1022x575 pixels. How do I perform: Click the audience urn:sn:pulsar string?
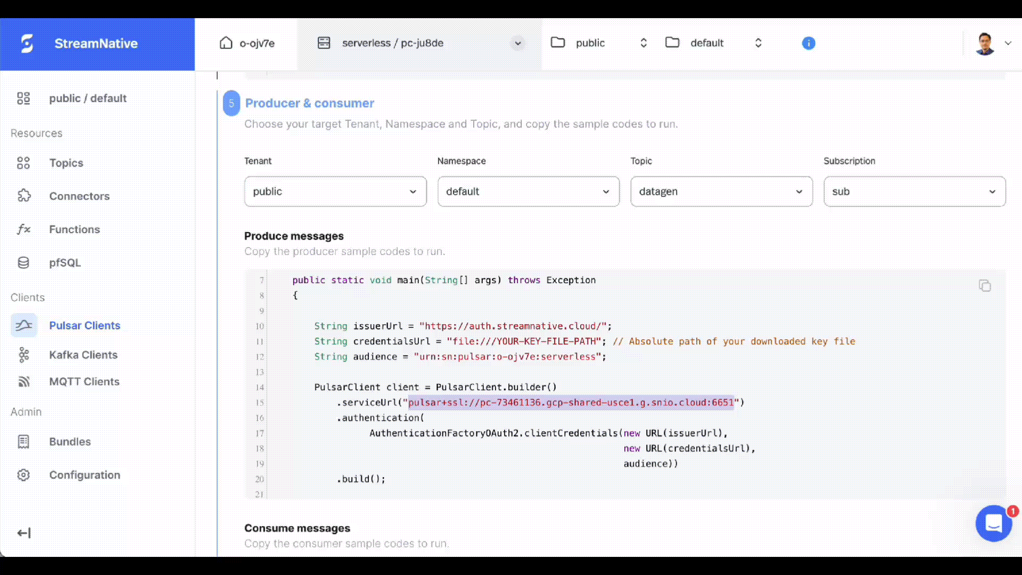click(507, 357)
